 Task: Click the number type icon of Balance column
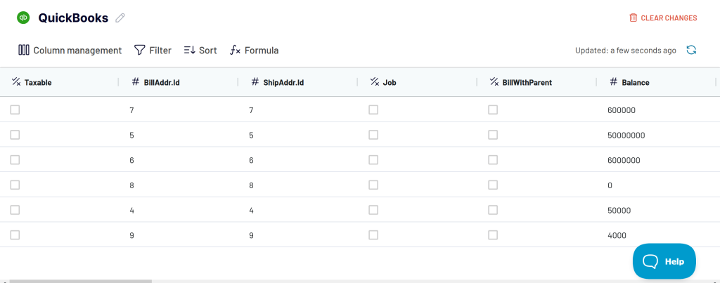coord(613,82)
